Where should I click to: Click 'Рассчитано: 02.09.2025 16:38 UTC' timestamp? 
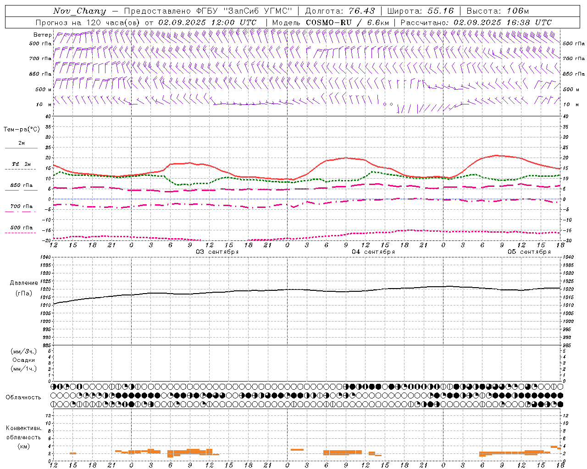[x=476, y=22]
